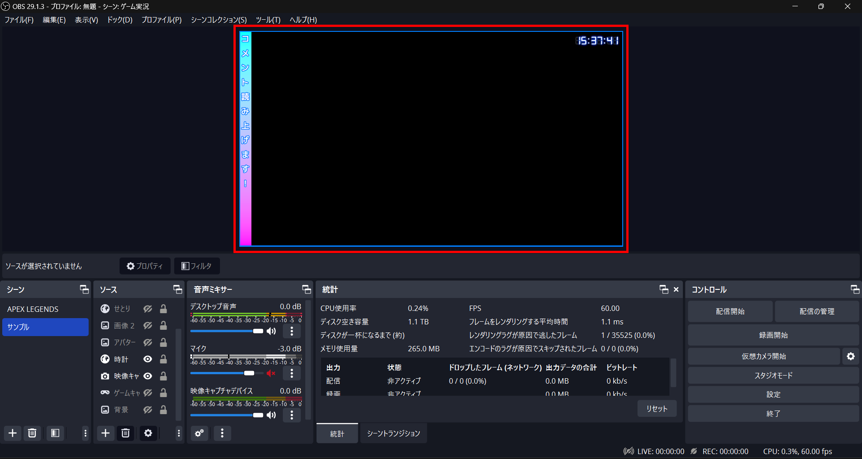
Task: Adjust 映像キャプチャデバイス volume slider
Action: click(227, 415)
